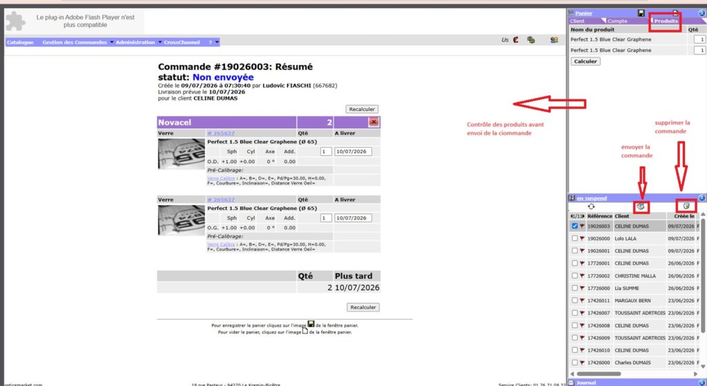Click the empty-basket page icon in Panier header

(x=675, y=12)
